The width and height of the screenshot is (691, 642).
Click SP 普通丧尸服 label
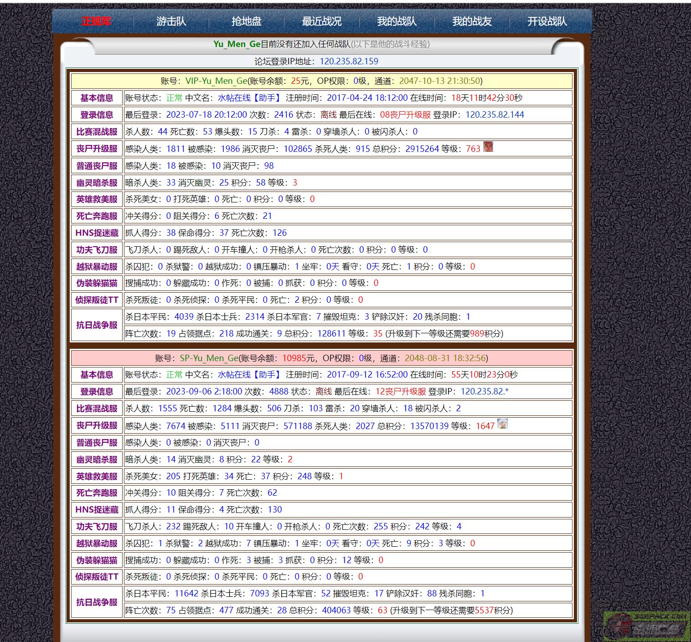coord(97,443)
